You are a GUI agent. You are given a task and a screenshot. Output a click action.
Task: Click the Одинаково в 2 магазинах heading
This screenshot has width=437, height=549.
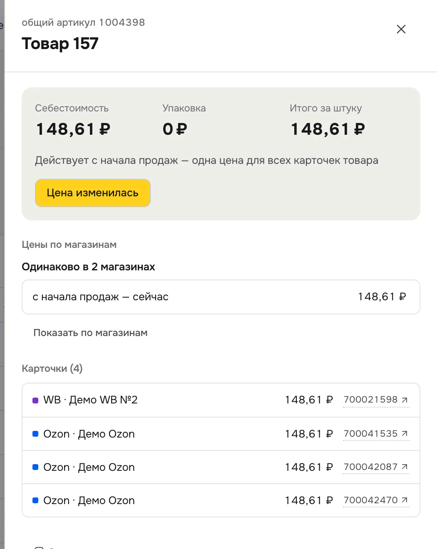pyautogui.click(x=88, y=267)
